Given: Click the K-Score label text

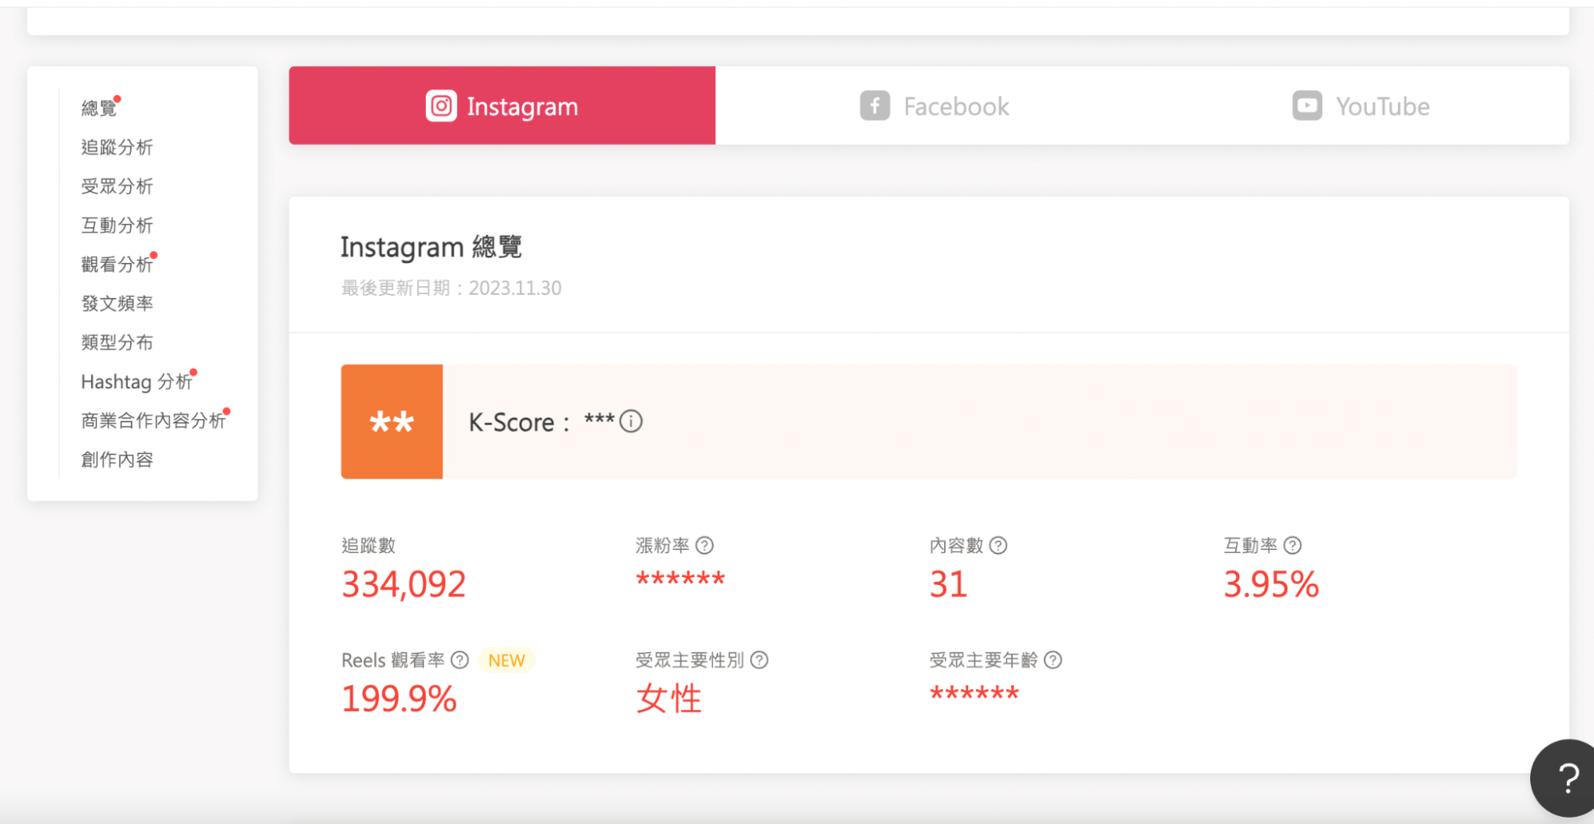Looking at the screenshot, I should pyautogui.click(x=511, y=422).
